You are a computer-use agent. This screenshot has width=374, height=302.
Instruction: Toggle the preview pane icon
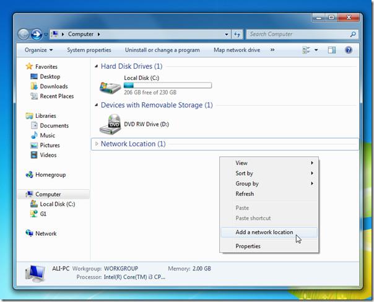[332, 50]
